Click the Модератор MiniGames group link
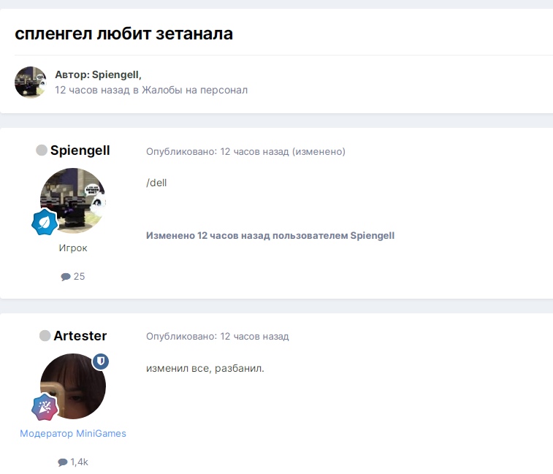 73,434
